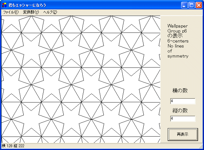This screenshot has height=150, width=204.
Task: Open the ファイル(F) menu
Action: click(11, 12)
